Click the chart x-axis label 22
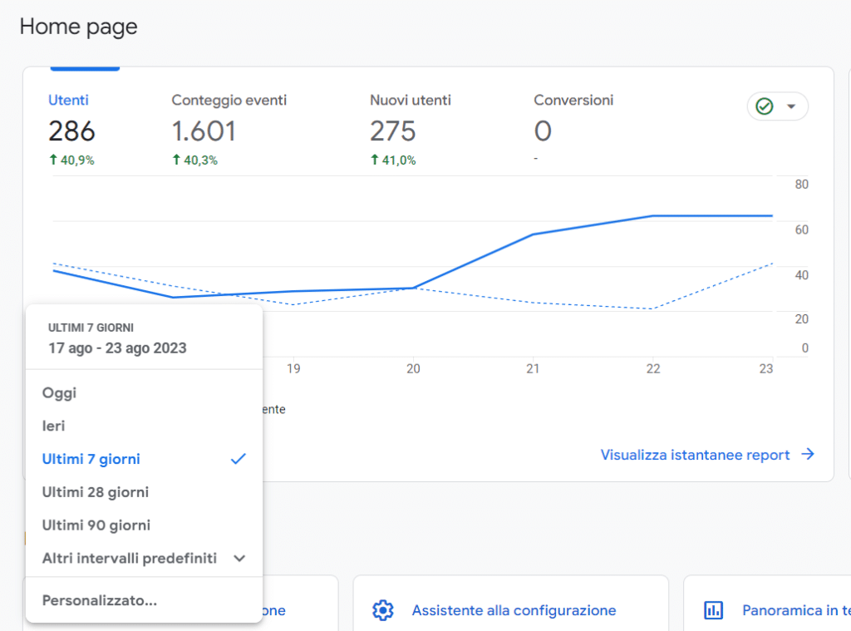 [x=653, y=369]
